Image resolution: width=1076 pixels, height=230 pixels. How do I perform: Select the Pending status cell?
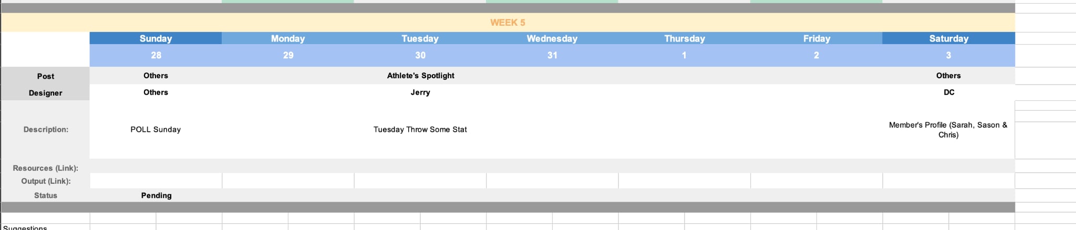click(x=156, y=195)
